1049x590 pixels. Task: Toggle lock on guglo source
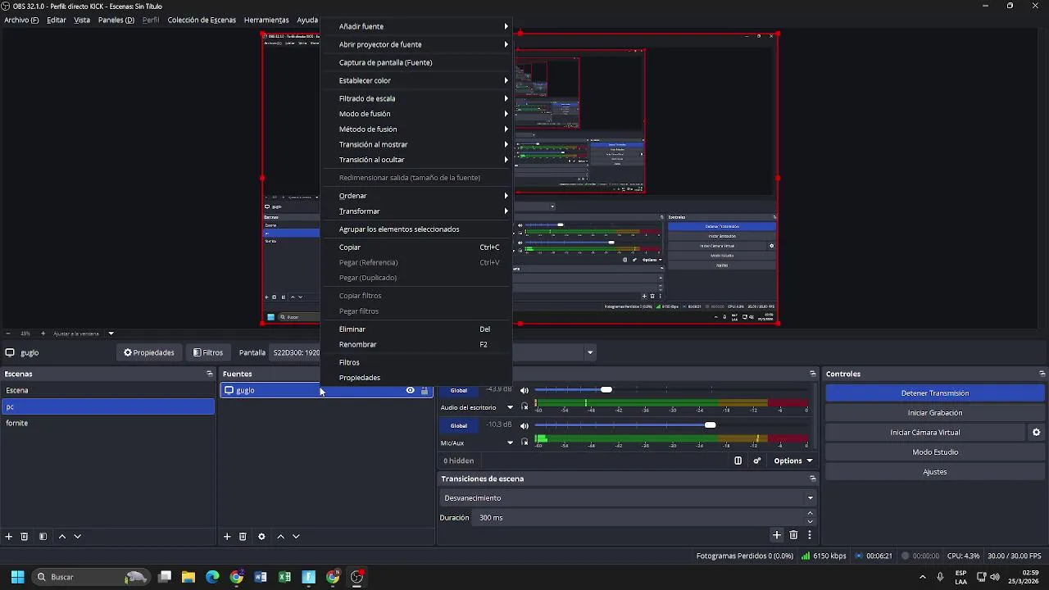[424, 390]
